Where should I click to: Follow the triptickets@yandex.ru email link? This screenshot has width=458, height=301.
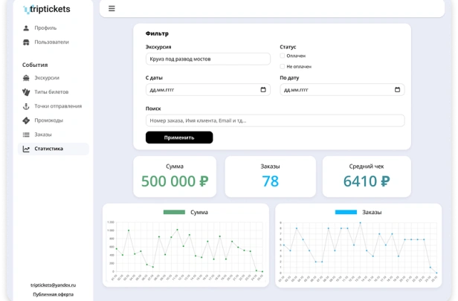(x=54, y=285)
